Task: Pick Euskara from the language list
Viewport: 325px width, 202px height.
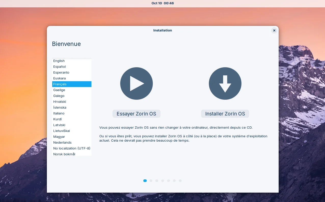Action: (59, 78)
